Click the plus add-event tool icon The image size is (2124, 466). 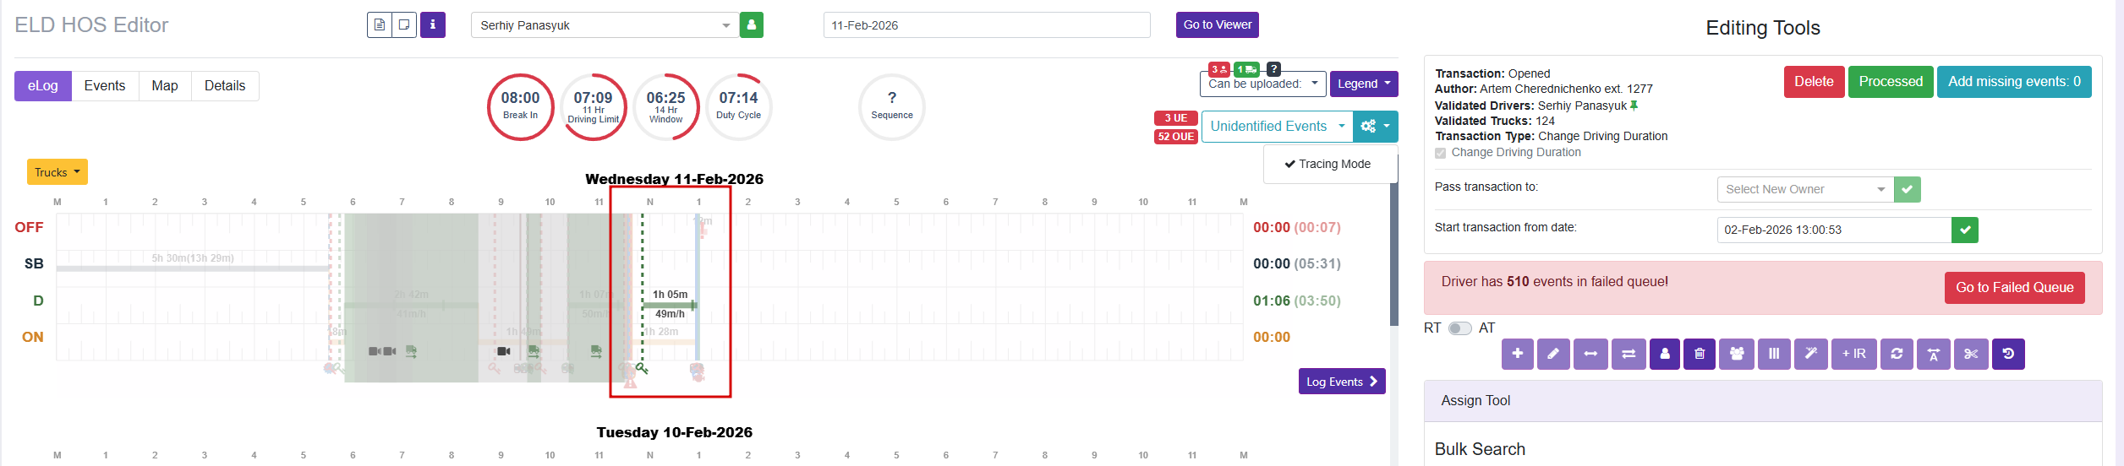[x=1518, y=354]
